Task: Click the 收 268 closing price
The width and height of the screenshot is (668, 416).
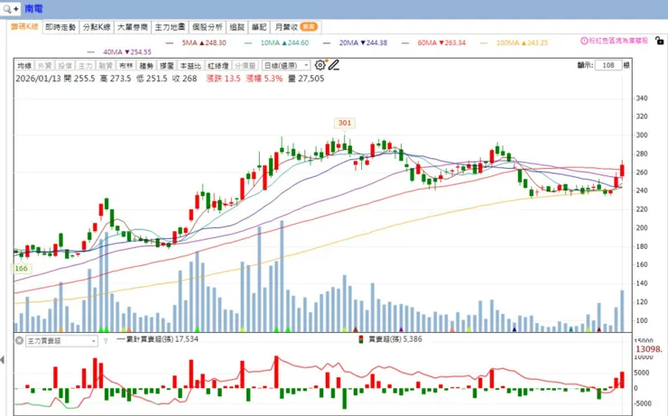Action: (184, 79)
